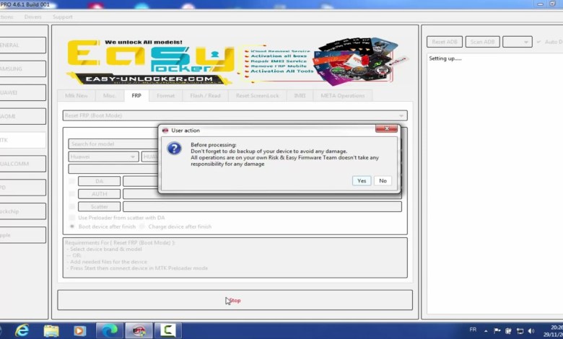The height and width of the screenshot is (339, 563).
Task: Open the Reset ScreenLock tab
Action: (x=257, y=96)
